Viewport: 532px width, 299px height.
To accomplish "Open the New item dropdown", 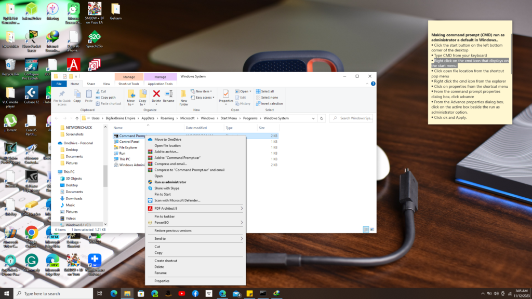I will [x=201, y=91].
